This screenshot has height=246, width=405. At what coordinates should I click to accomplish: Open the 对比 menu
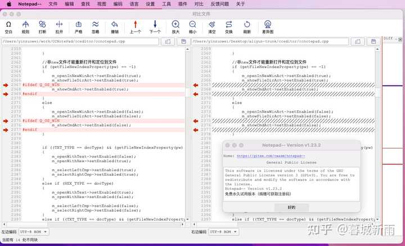point(199,4)
